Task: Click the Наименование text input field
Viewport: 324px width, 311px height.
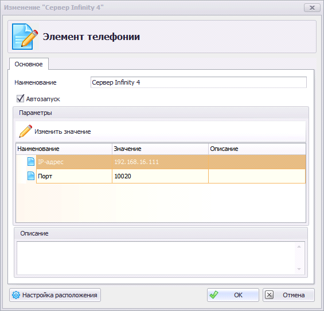Action: pos(198,82)
